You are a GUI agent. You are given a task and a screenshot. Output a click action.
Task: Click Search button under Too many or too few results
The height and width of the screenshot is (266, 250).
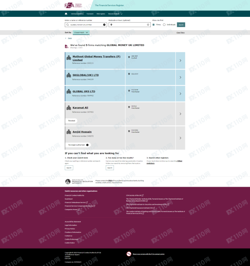(x=110, y=168)
